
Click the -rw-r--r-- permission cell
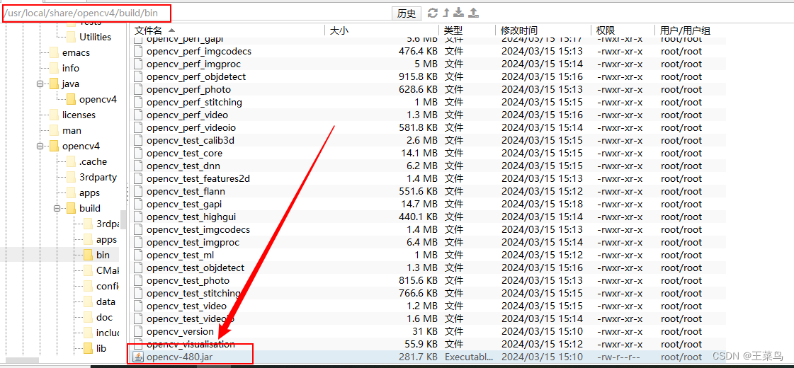point(618,357)
